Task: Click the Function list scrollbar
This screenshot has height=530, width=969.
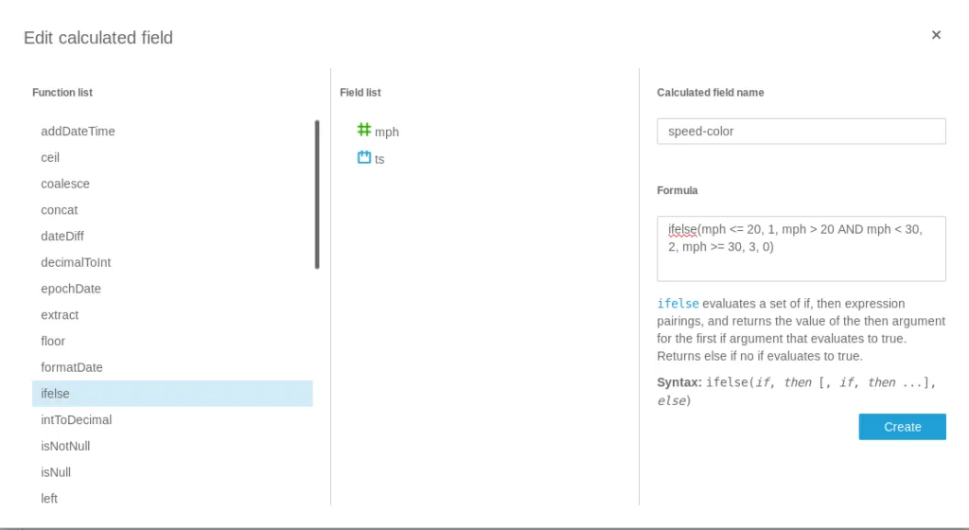Action: [317, 194]
